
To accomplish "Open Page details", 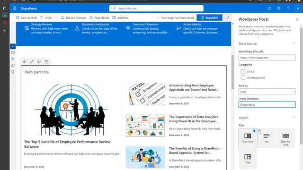I will [99, 18].
